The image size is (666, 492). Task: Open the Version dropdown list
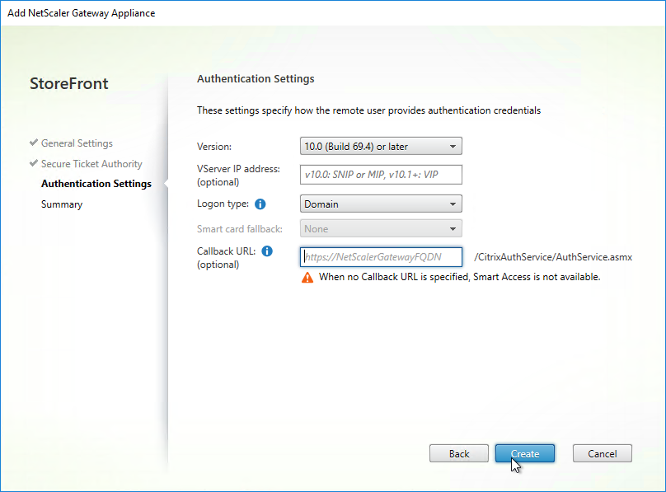[x=381, y=147]
